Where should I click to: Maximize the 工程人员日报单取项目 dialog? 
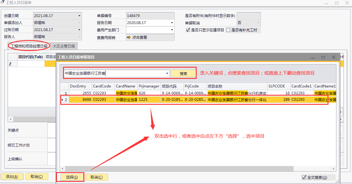pos(323,57)
